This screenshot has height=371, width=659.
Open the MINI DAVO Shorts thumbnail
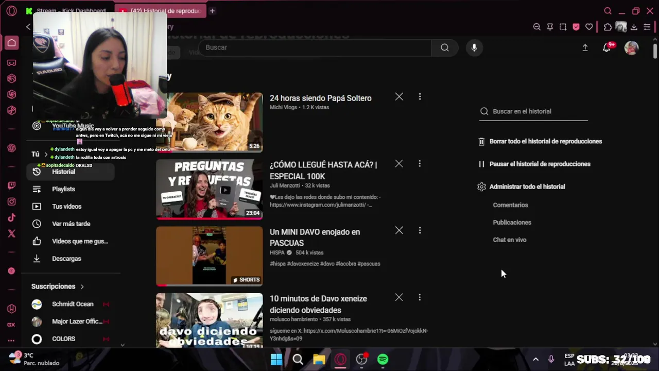210,256
